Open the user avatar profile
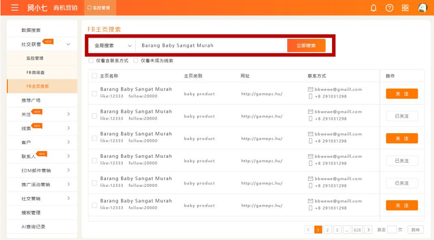Screen dimensions: 434x240 tap(423, 8)
